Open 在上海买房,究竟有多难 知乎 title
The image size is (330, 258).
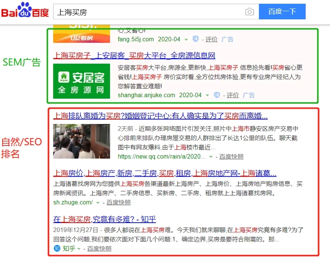tap(105, 219)
